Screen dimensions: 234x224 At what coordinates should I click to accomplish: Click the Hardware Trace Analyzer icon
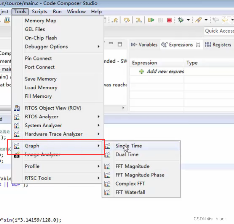pos(16,134)
